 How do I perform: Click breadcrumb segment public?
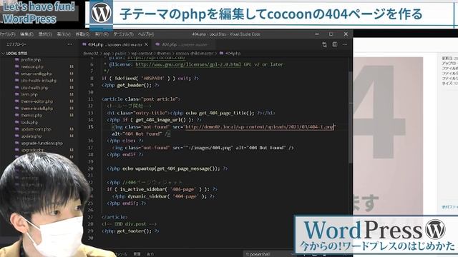click(120, 54)
